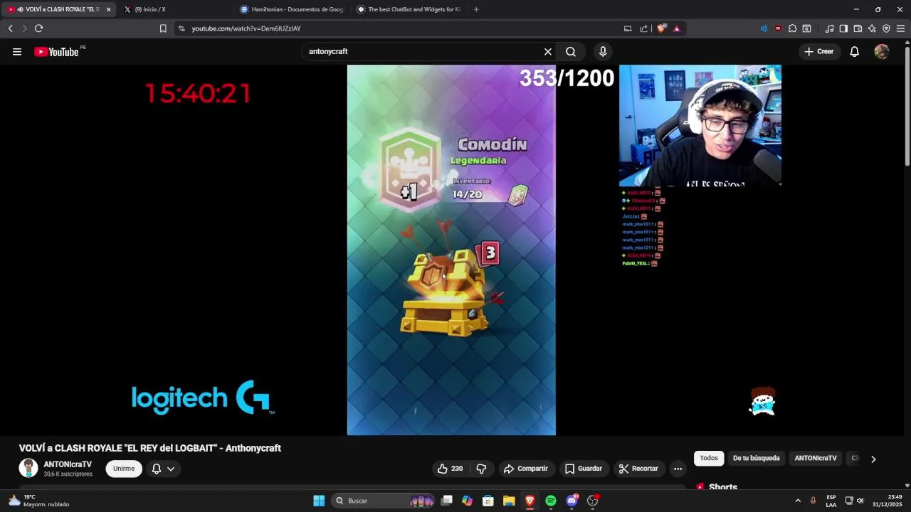Start voice search with the microphone
Viewport: 911px width, 512px height.
point(603,51)
